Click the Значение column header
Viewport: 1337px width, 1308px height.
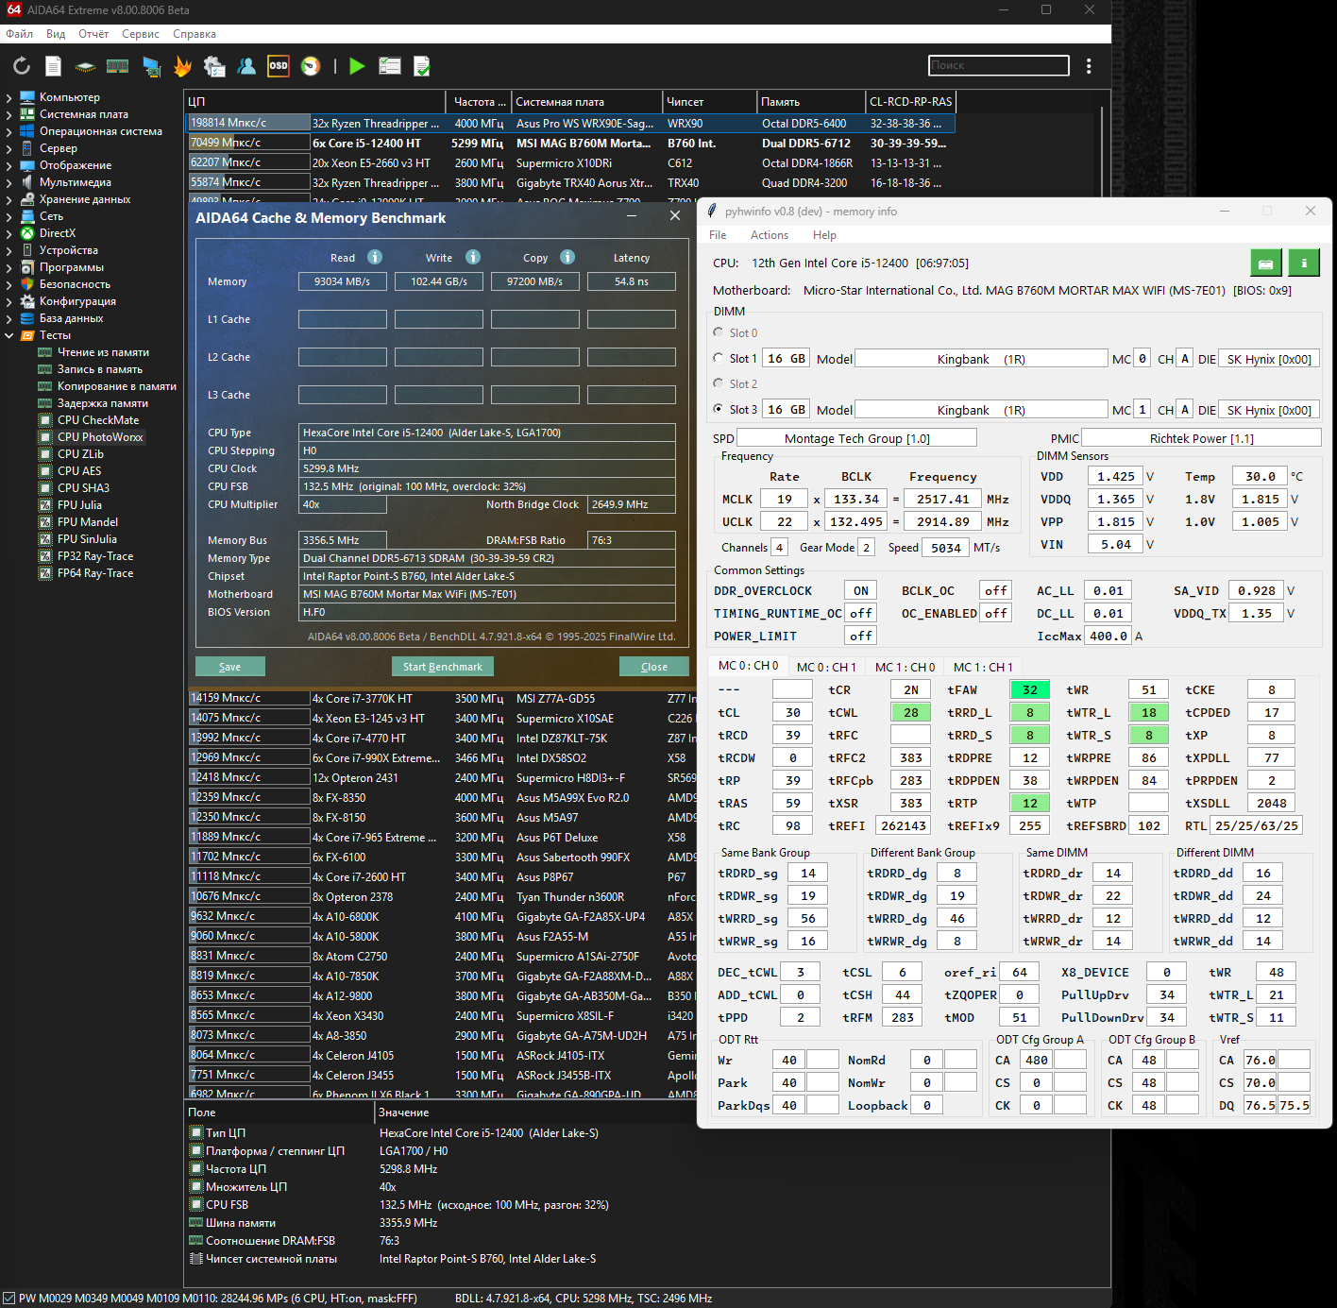coord(403,1113)
